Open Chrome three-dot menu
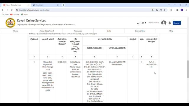Image resolution: width=189 pixels, height=106 pixels. [x=186, y=10]
